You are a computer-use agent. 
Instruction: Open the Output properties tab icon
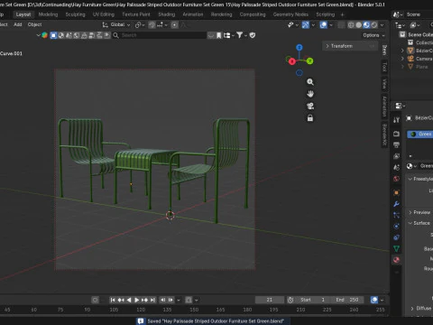pos(396,144)
